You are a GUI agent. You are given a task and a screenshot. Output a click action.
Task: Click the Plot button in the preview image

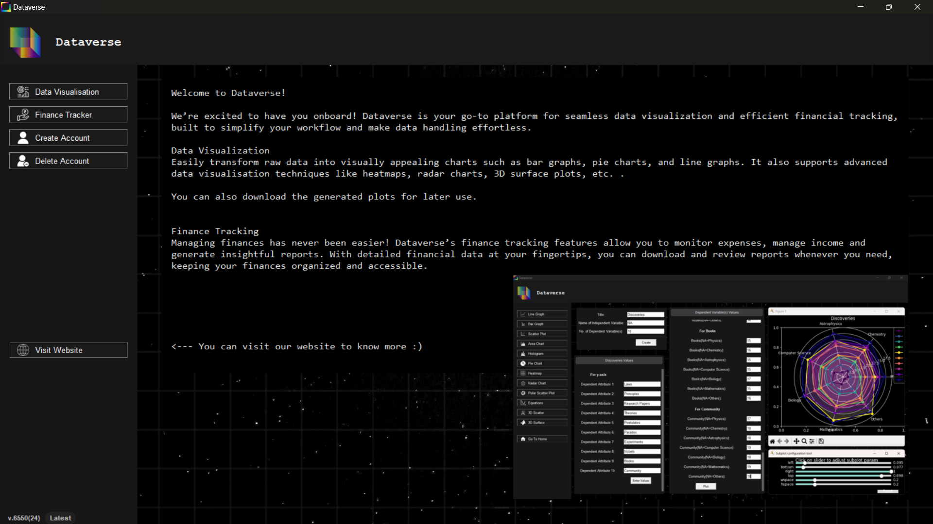click(x=706, y=486)
